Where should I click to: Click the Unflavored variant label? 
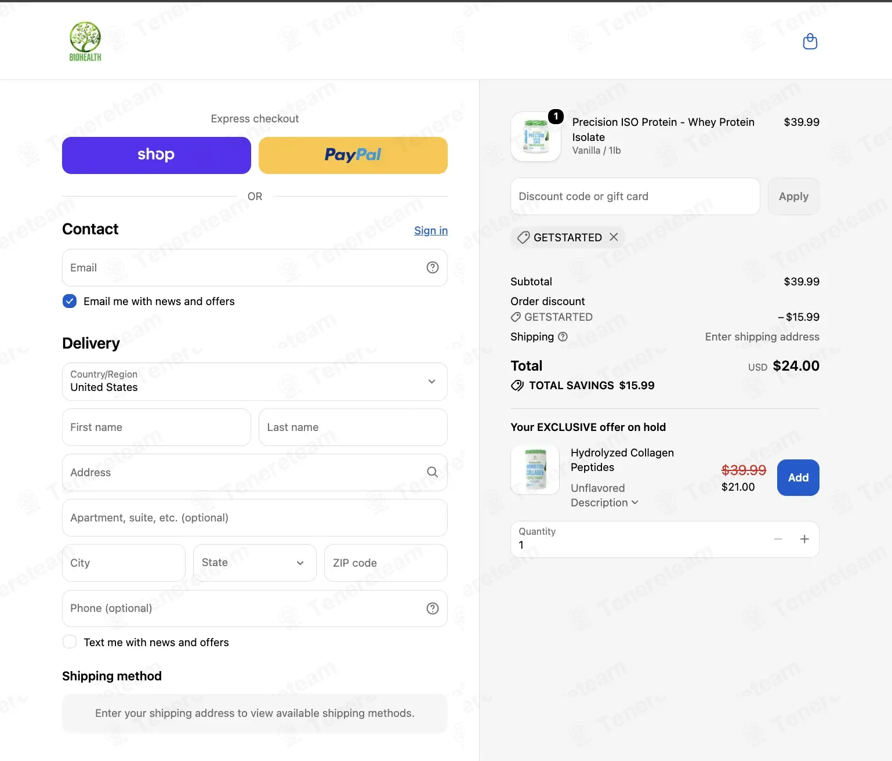tap(598, 488)
